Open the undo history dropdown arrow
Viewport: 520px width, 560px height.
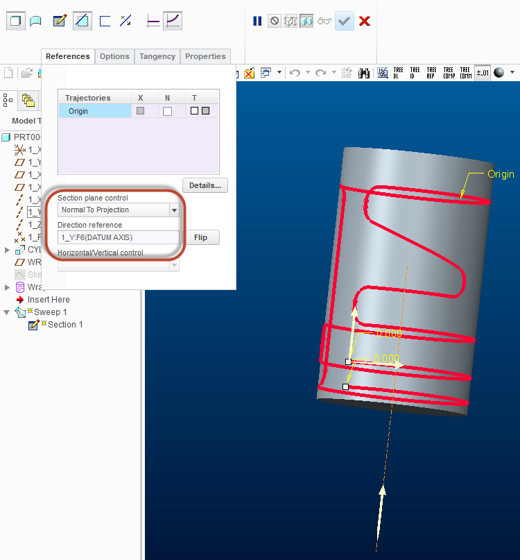308,72
